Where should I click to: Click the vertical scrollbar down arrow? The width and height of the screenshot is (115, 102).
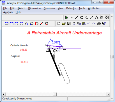tap(112, 99)
